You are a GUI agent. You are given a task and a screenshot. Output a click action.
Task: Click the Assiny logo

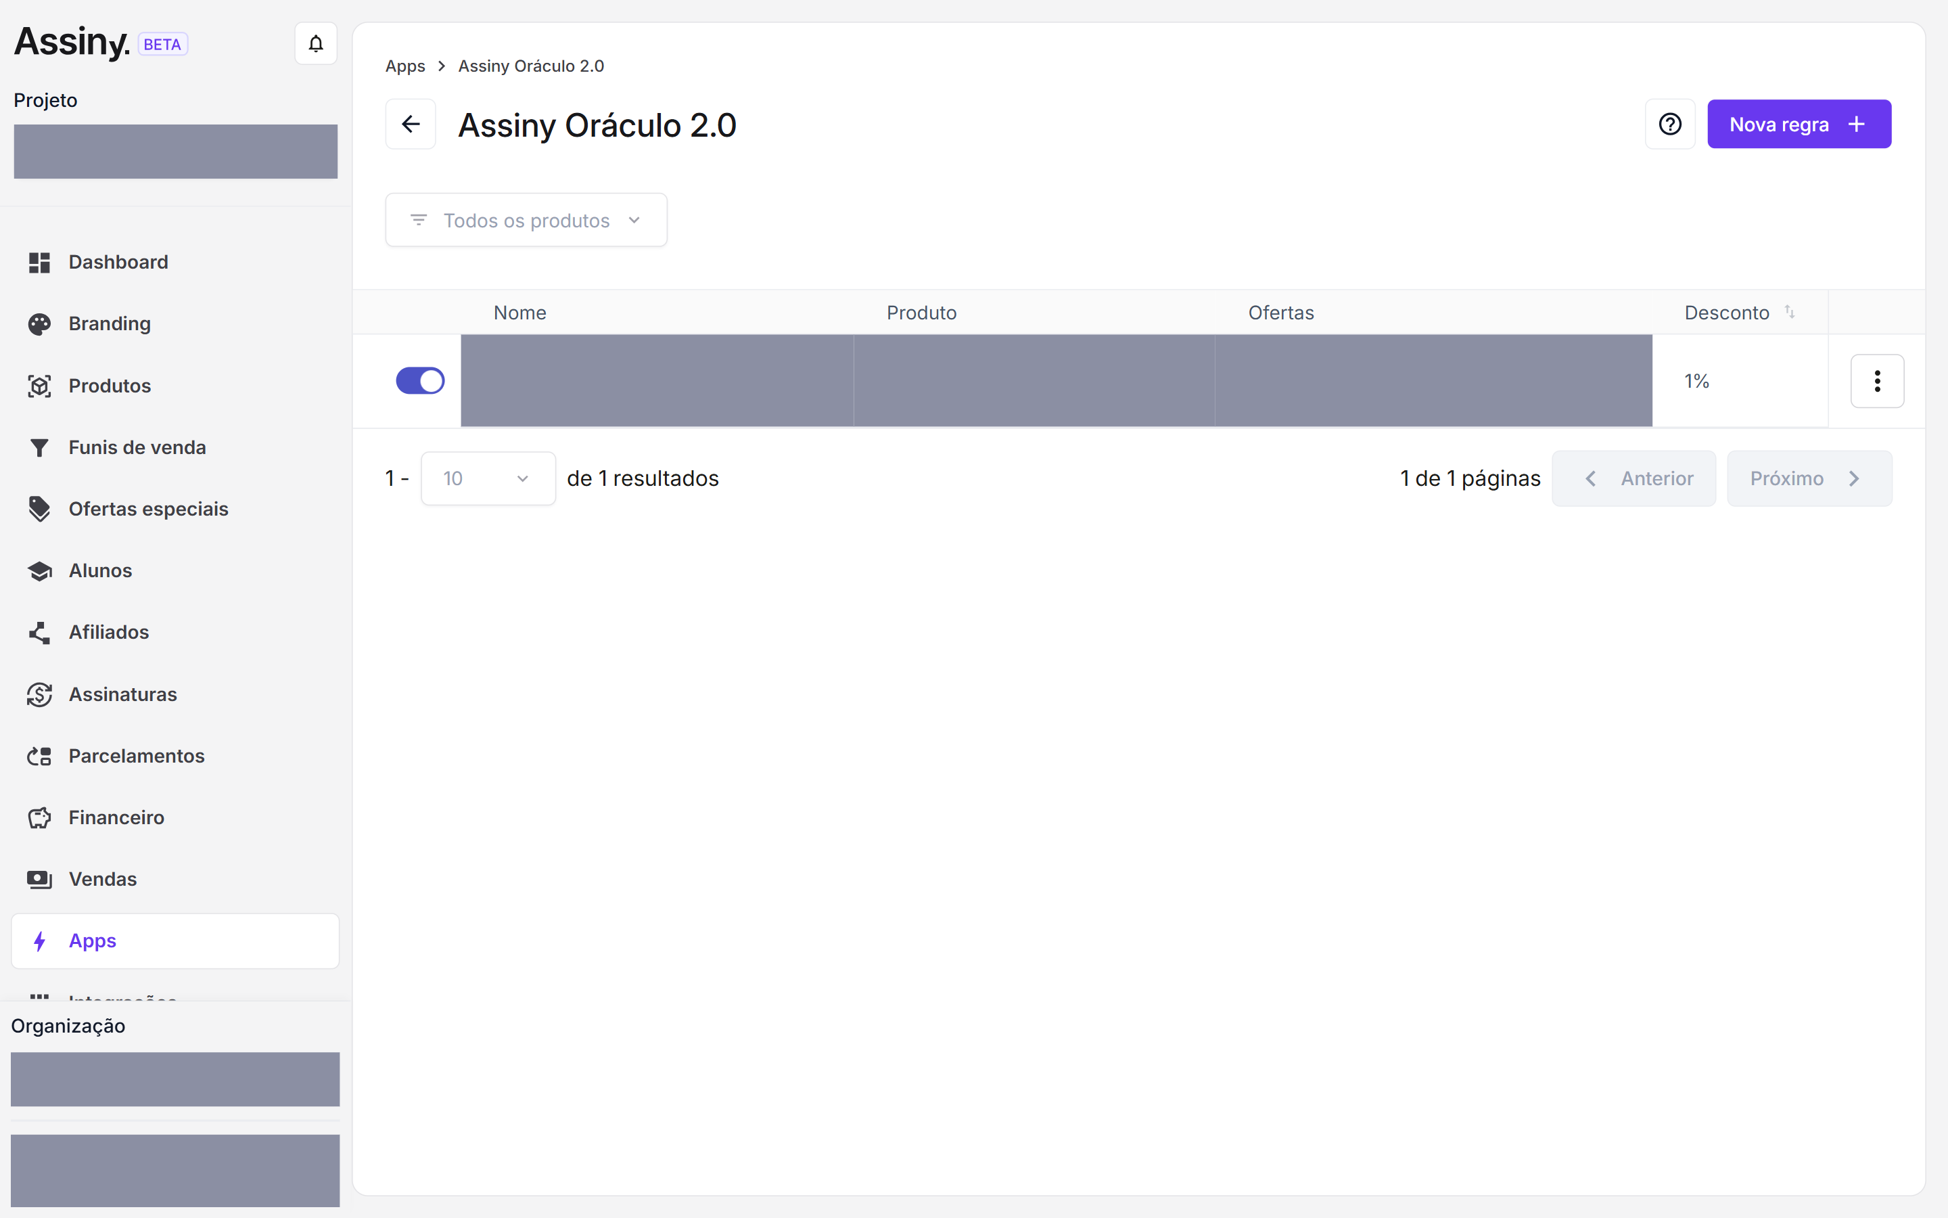(72, 42)
